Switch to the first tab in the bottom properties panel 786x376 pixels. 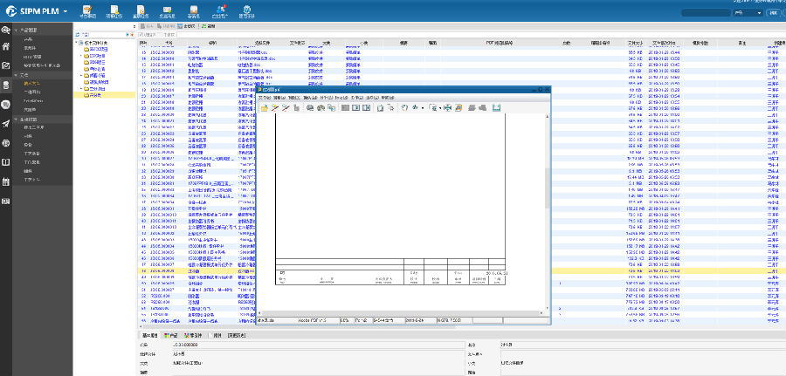[x=150, y=335]
